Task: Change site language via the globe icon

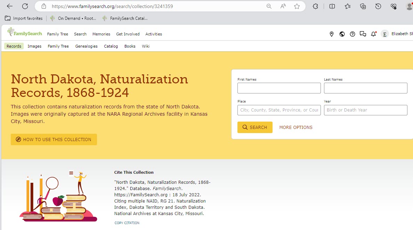Action: point(342,34)
